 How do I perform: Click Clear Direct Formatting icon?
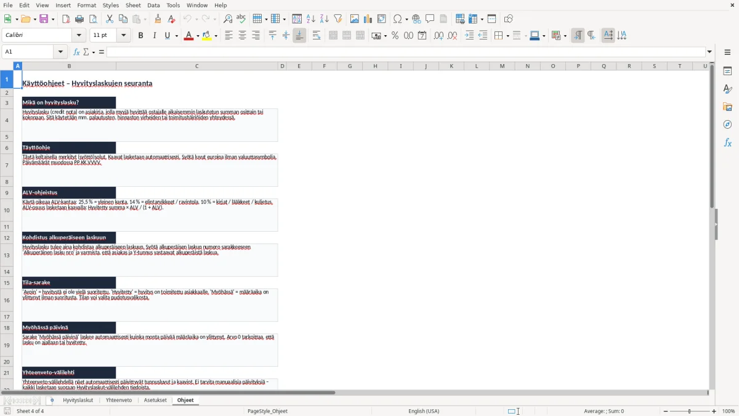(171, 19)
